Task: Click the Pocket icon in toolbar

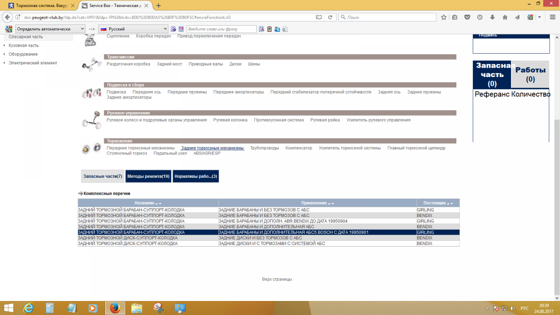Action: tap(467, 17)
